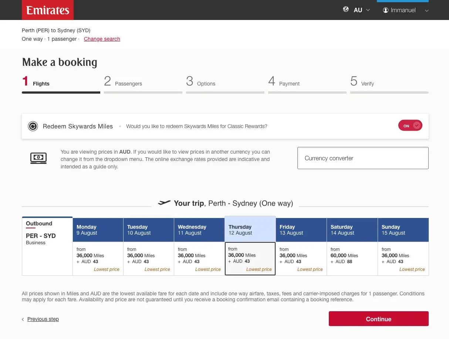The width and height of the screenshot is (449, 339).
Task: Click the Previous step back chevron
Action: coord(23,319)
